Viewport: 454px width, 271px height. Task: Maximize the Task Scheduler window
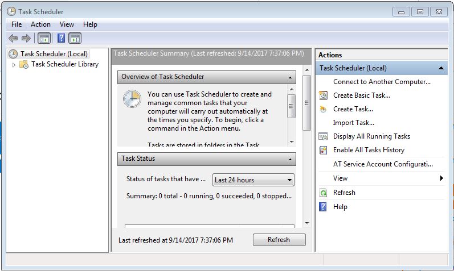[x=420, y=12]
